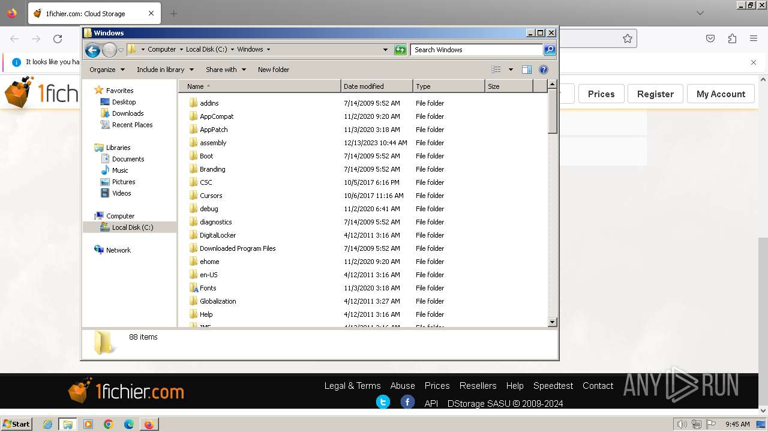768x432 pixels.
Task: Open Firefox hamburger menu
Action: pyautogui.click(x=754, y=38)
